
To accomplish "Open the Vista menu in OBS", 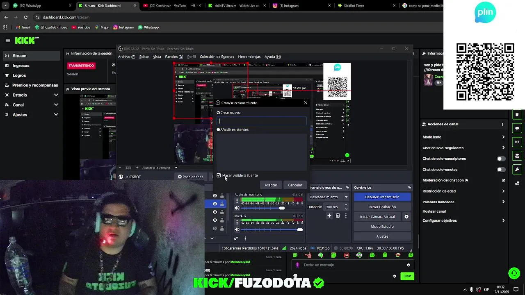I will [157, 57].
